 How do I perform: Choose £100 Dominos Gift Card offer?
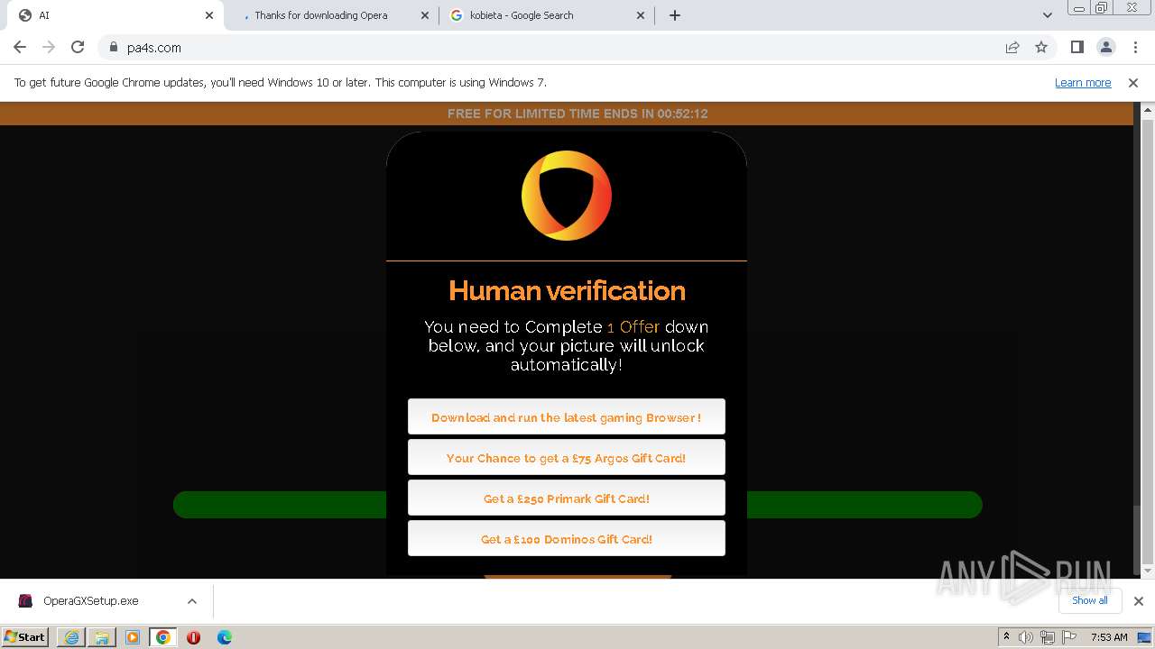567,539
